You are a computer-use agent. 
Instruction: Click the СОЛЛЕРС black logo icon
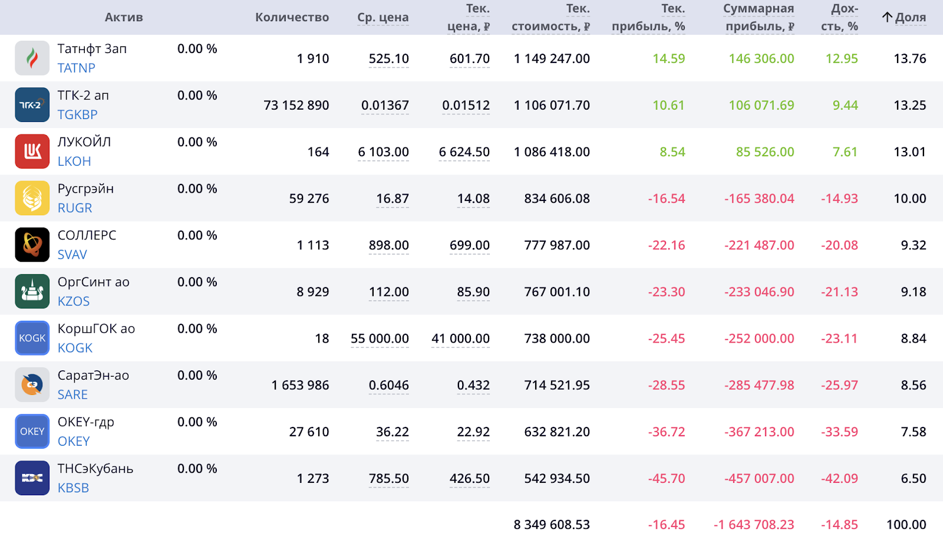click(x=32, y=245)
